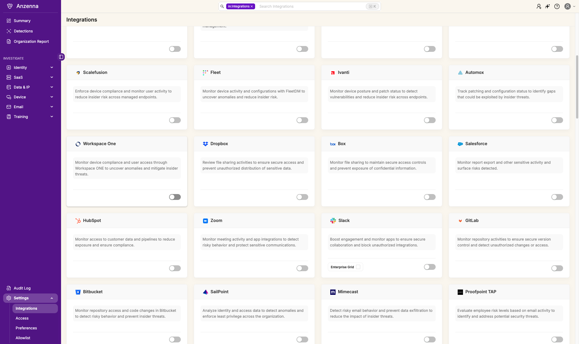The image size is (579, 344).
Task: Toggle on the Salesforce integration
Action: (557, 197)
